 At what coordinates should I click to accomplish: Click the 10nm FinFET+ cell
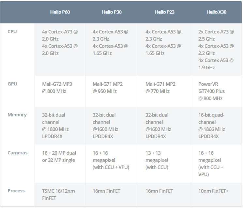[x=216, y=194]
